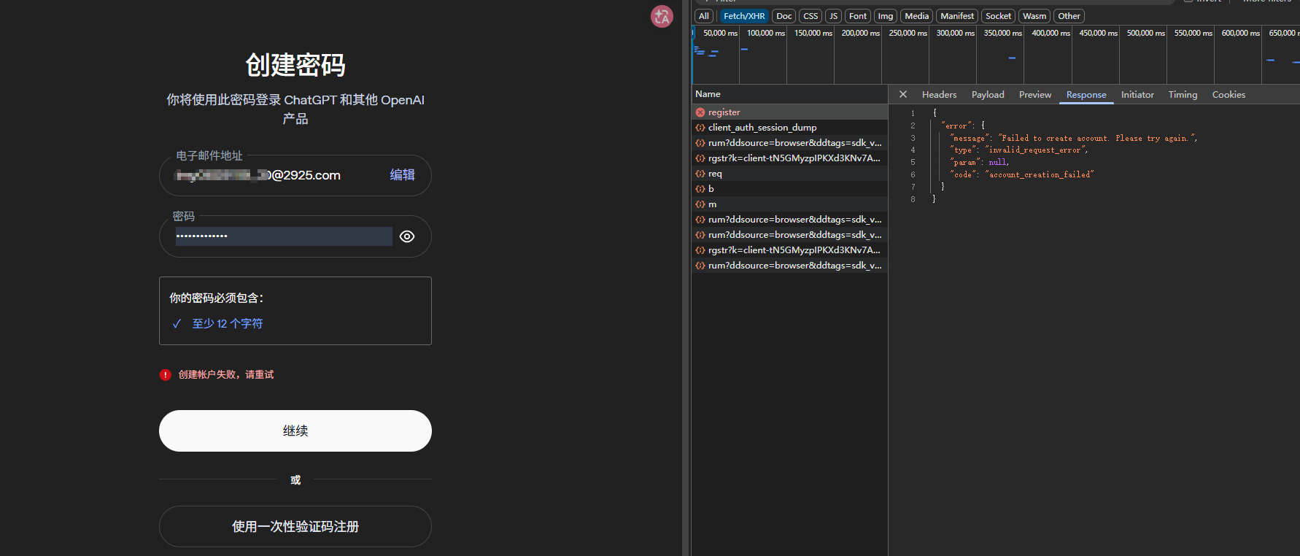Click the account_creation_failed code value

1040,174
